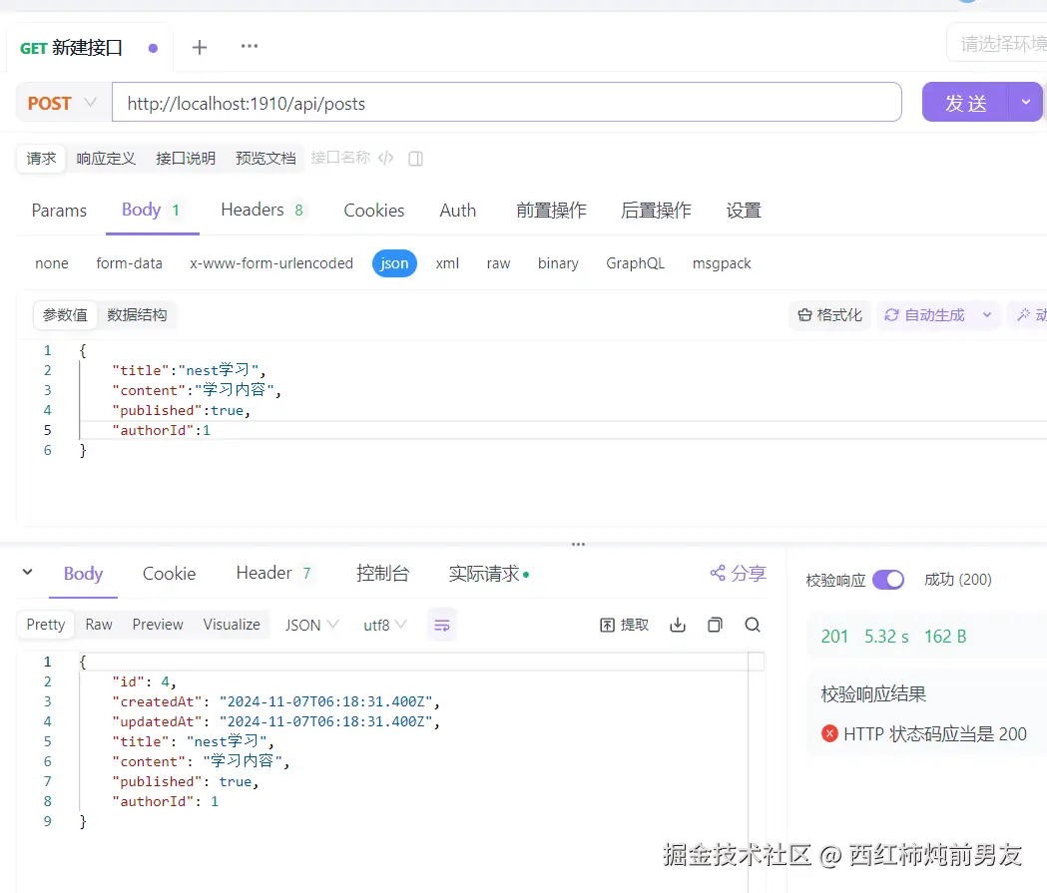Select the binary body type

click(x=558, y=263)
